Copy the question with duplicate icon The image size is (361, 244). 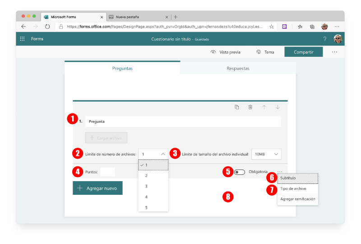click(236, 107)
